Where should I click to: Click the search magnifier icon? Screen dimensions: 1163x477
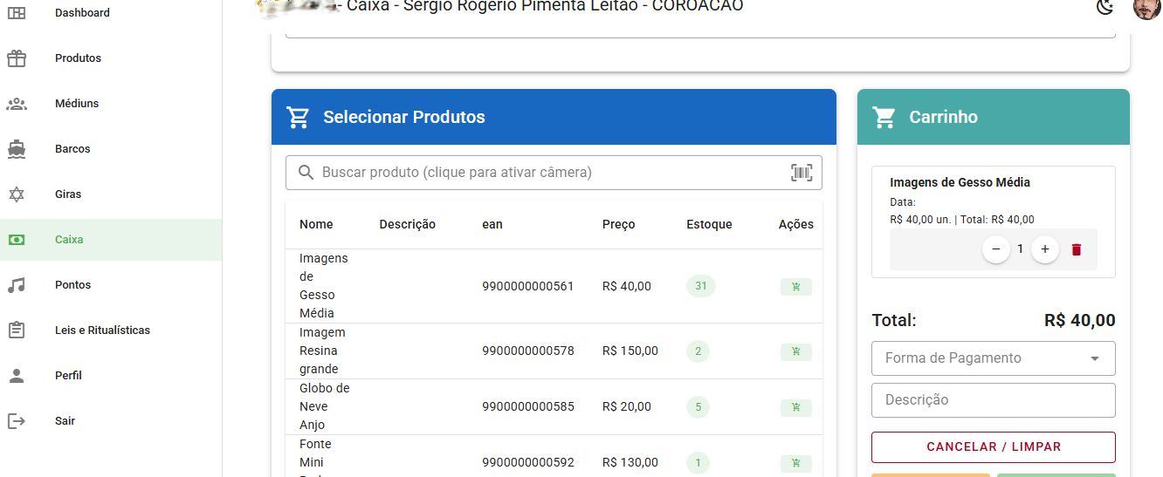point(306,173)
